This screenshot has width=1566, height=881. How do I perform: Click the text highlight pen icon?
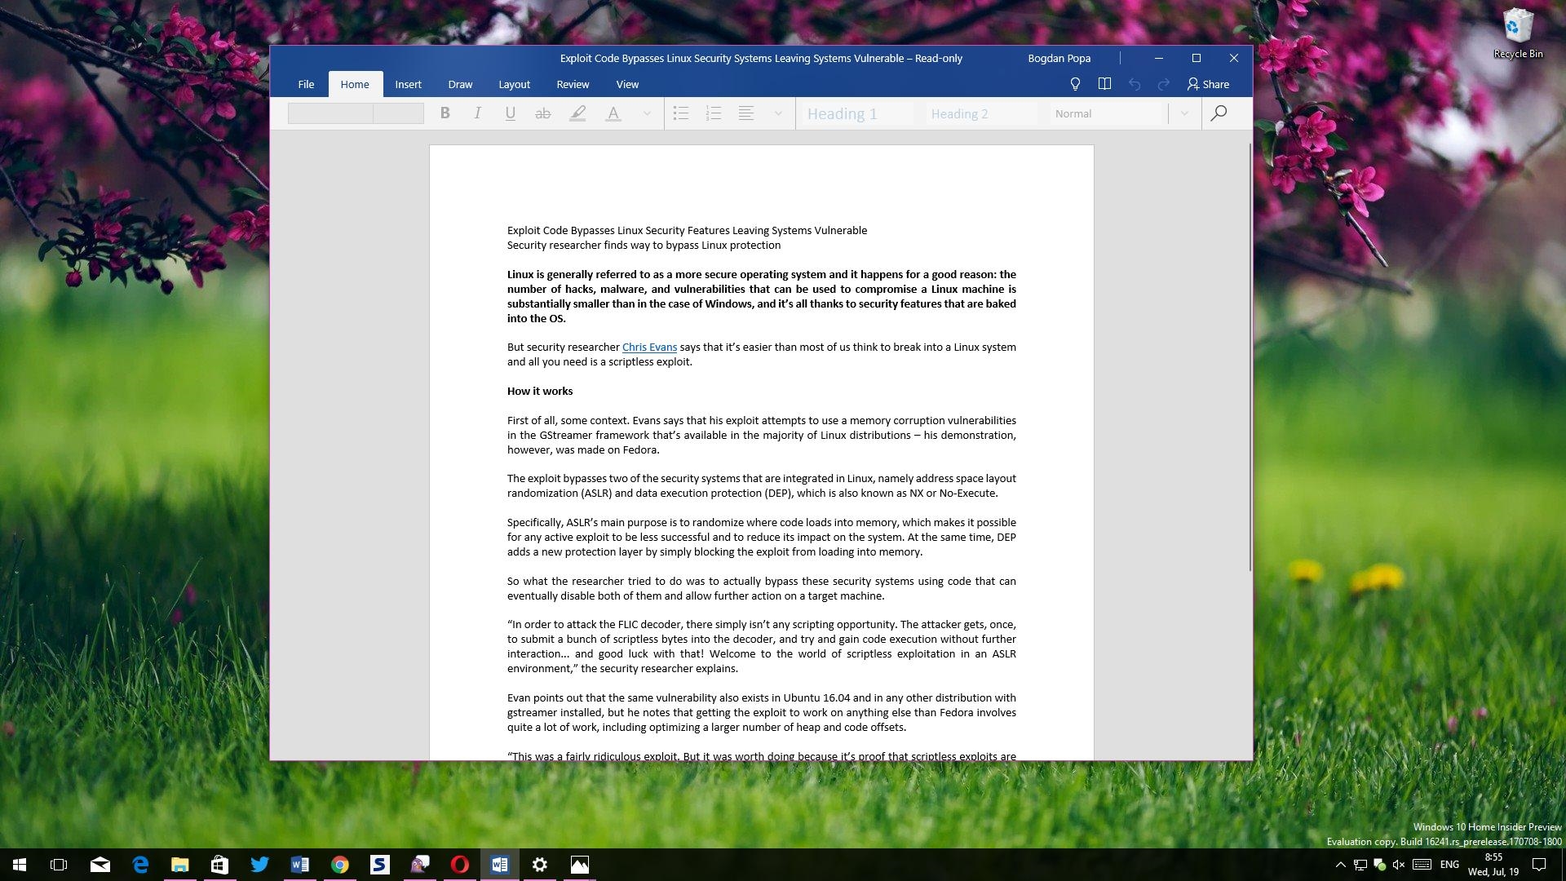(577, 113)
